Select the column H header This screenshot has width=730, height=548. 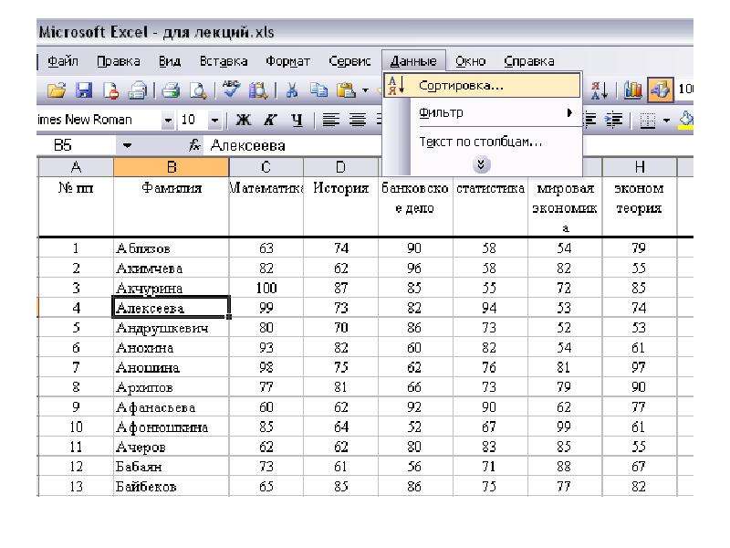640,167
